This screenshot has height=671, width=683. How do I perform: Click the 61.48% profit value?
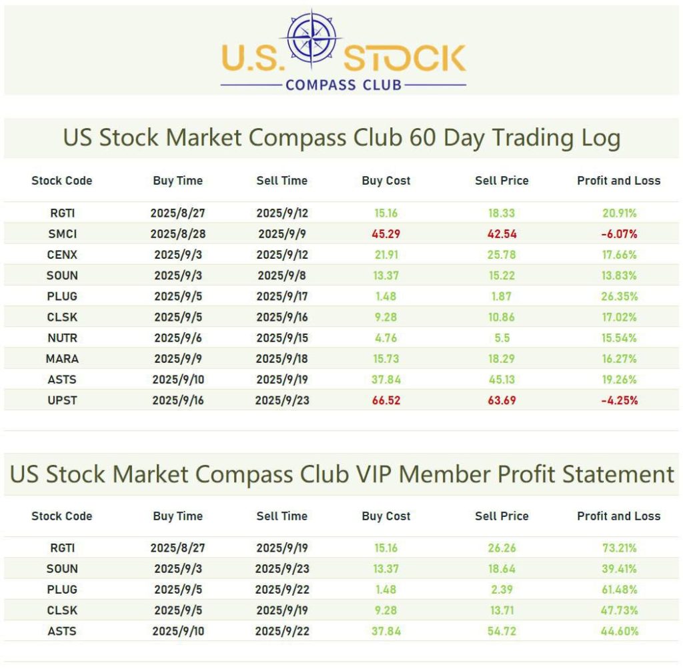[x=618, y=590]
